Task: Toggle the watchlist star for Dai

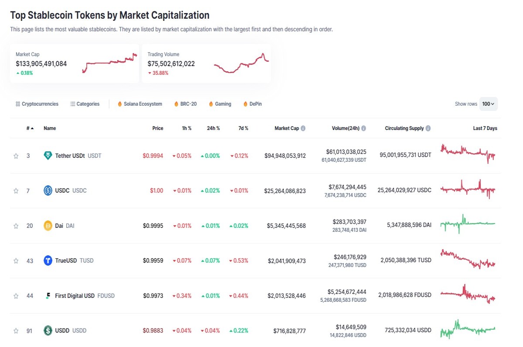Action: click(x=16, y=226)
